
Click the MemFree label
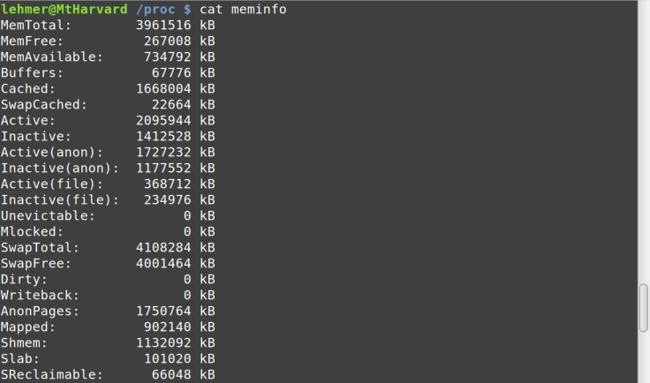pyautogui.click(x=32, y=41)
